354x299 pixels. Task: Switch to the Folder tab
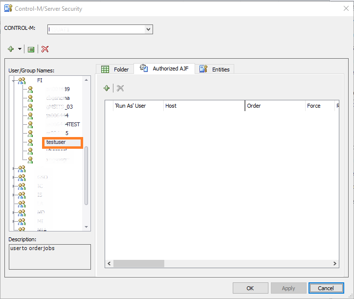point(115,69)
